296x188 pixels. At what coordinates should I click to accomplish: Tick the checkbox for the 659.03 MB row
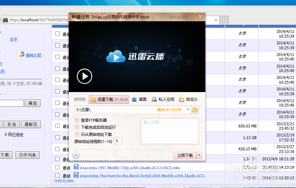(58, 126)
